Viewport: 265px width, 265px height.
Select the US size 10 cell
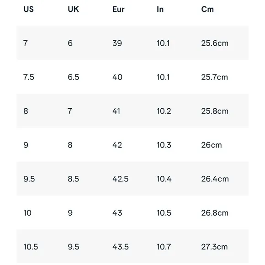point(27,213)
